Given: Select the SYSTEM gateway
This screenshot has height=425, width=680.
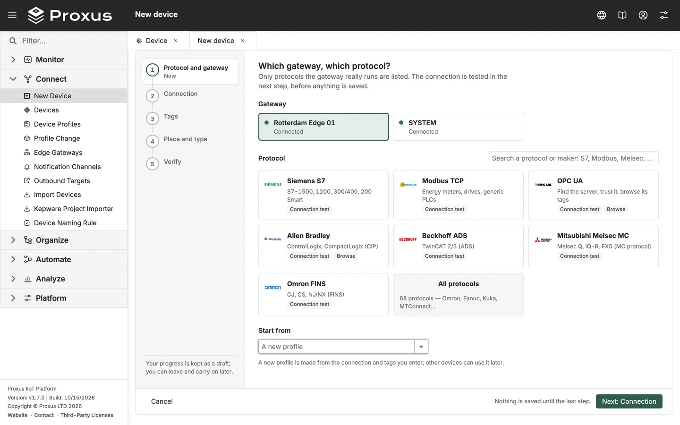Looking at the screenshot, I should pyautogui.click(x=459, y=127).
